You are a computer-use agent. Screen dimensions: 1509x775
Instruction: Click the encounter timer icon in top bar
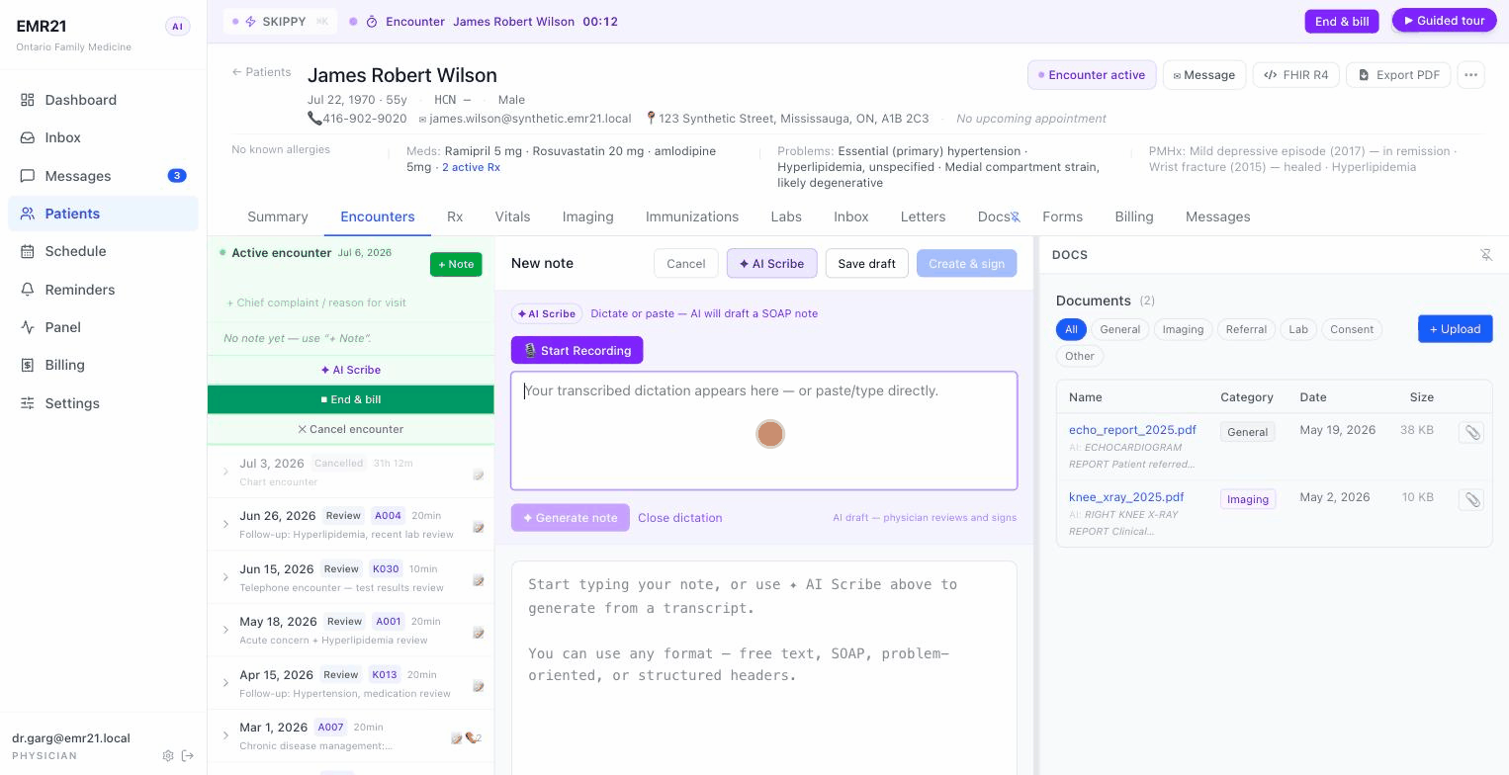(372, 22)
